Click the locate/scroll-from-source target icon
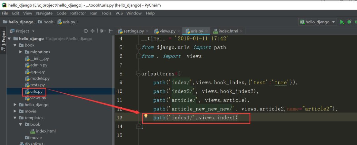Image resolution: width=357 pixels, height=145 pixels. [x=86, y=31]
